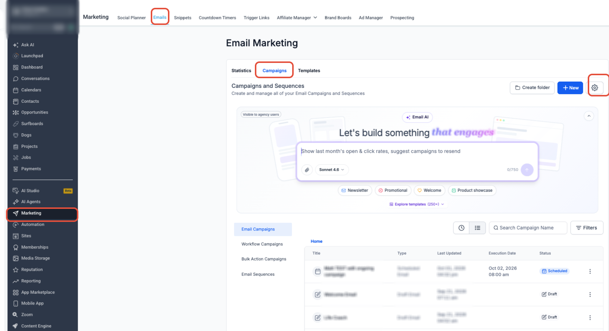Switch to the Statistics tab
This screenshot has width=609, height=331.
241,71
